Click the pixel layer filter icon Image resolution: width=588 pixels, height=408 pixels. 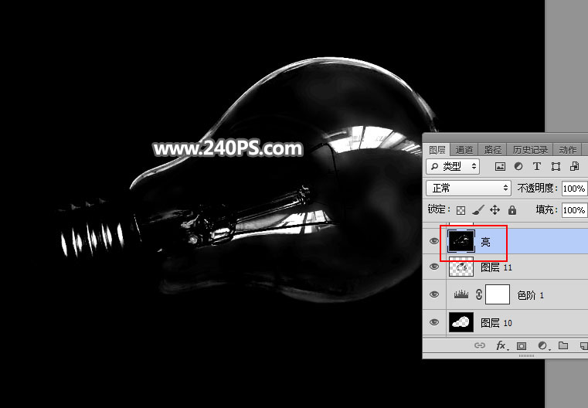[500, 166]
